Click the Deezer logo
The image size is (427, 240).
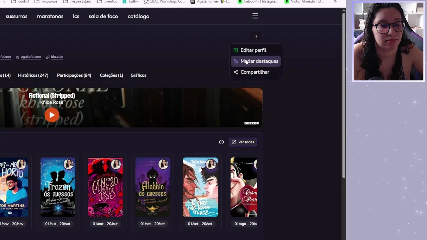pos(251,123)
